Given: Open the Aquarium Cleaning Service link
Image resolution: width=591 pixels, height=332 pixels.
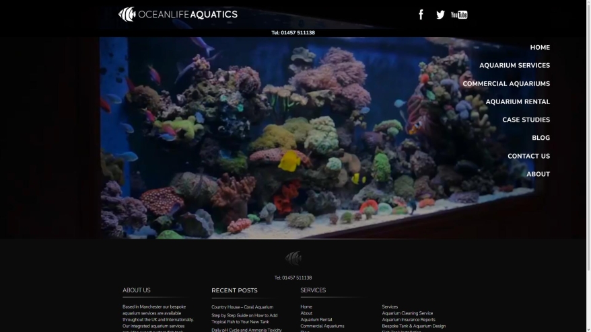Looking at the screenshot, I should tap(407, 313).
